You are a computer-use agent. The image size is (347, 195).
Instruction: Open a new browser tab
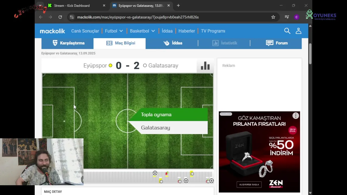[178, 5]
